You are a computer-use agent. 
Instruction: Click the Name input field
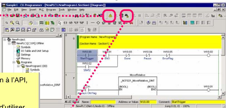click(103, 102)
